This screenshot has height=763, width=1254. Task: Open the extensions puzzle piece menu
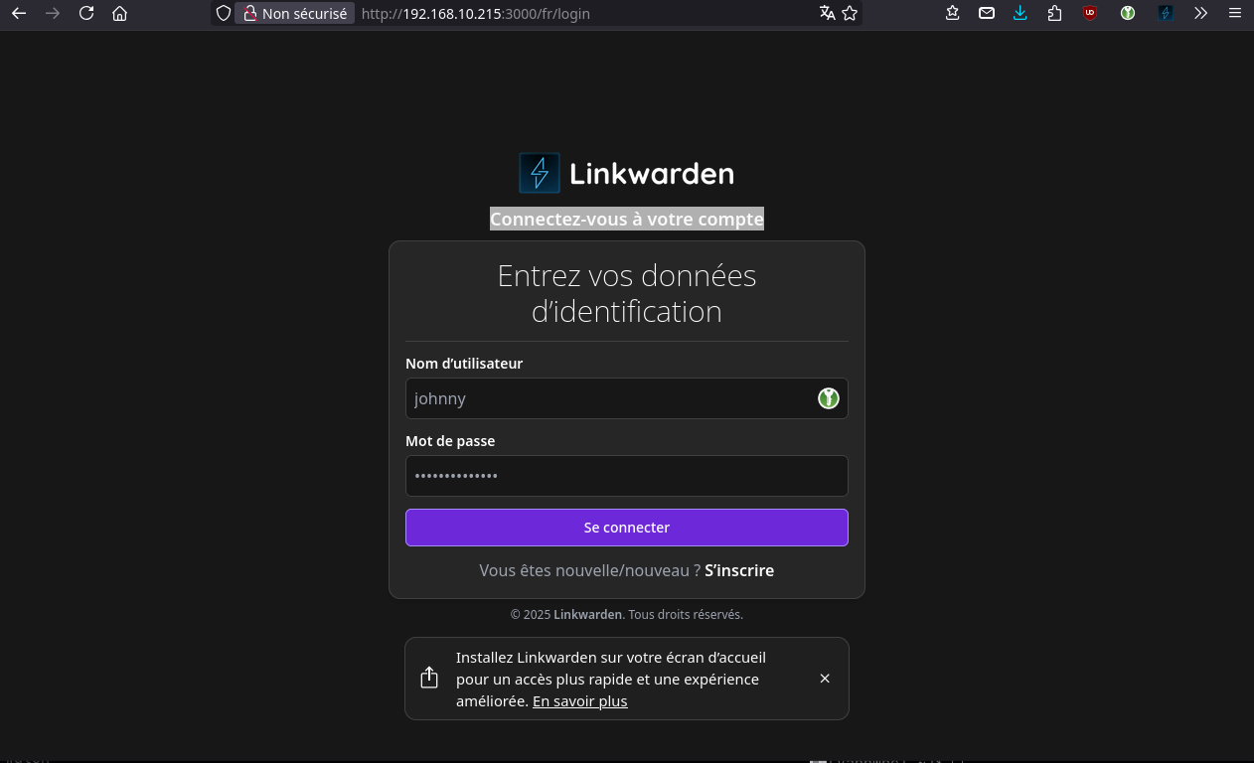(1054, 14)
